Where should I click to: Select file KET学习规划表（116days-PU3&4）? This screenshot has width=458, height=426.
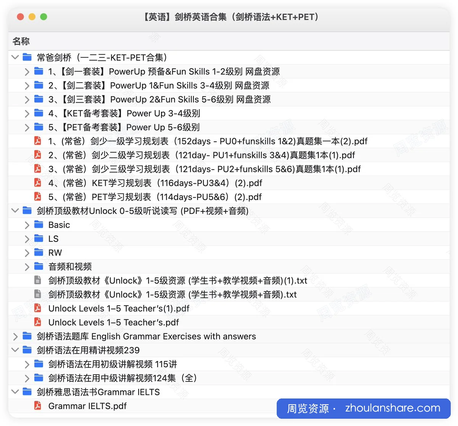coord(155,183)
